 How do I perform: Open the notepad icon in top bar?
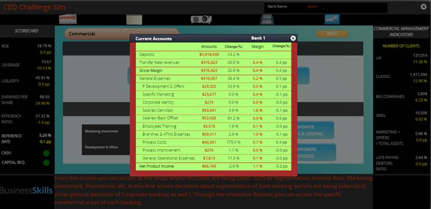tap(134, 20)
